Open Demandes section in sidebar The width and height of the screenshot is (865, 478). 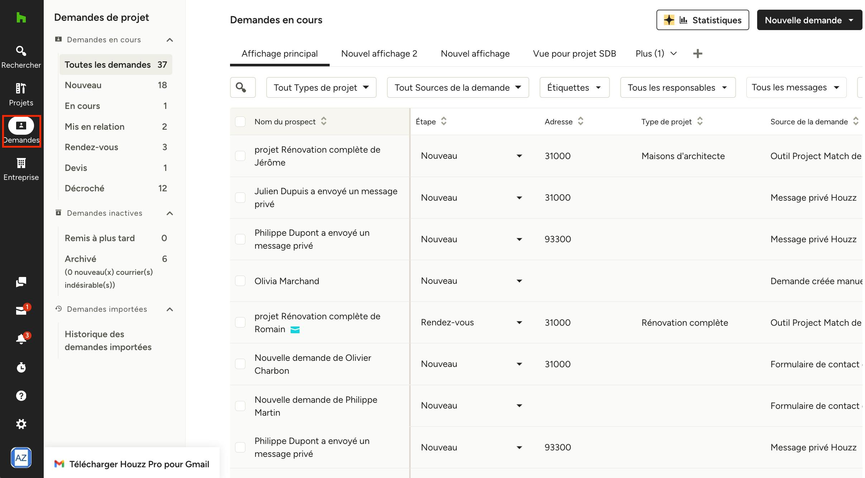click(21, 131)
